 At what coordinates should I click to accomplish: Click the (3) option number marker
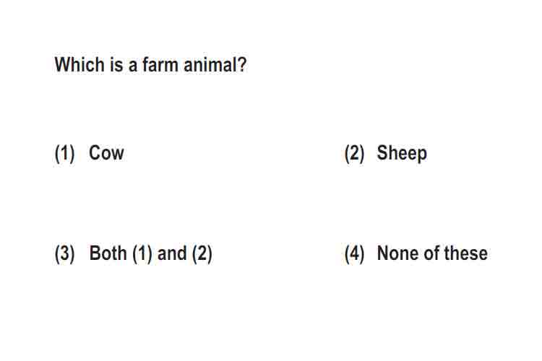64,254
